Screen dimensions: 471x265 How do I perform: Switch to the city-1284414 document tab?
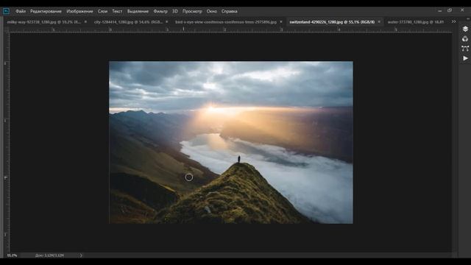[x=128, y=22]
